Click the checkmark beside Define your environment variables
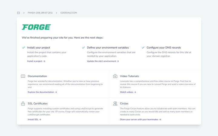 tap(84, 48)
